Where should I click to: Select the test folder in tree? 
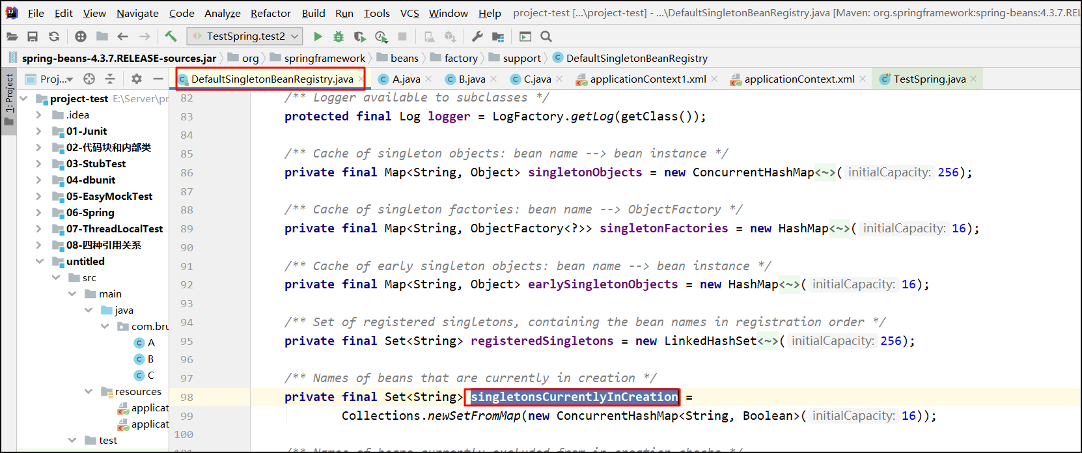pos(108,440)
